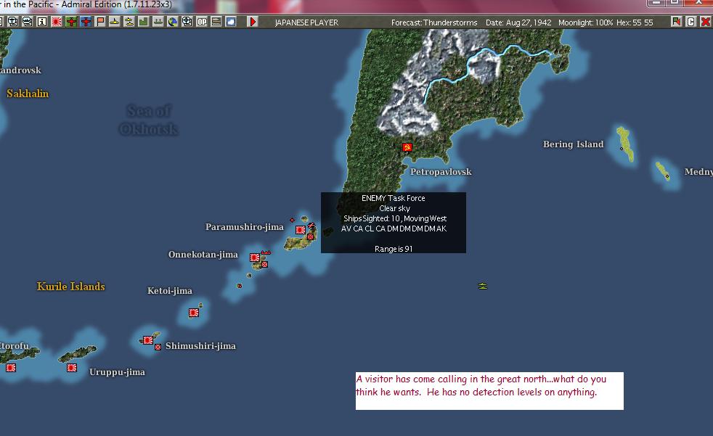Select the red ship icon above Onnekotan-jima
Viewport: 713px width, 436px height.
point(266,252)
